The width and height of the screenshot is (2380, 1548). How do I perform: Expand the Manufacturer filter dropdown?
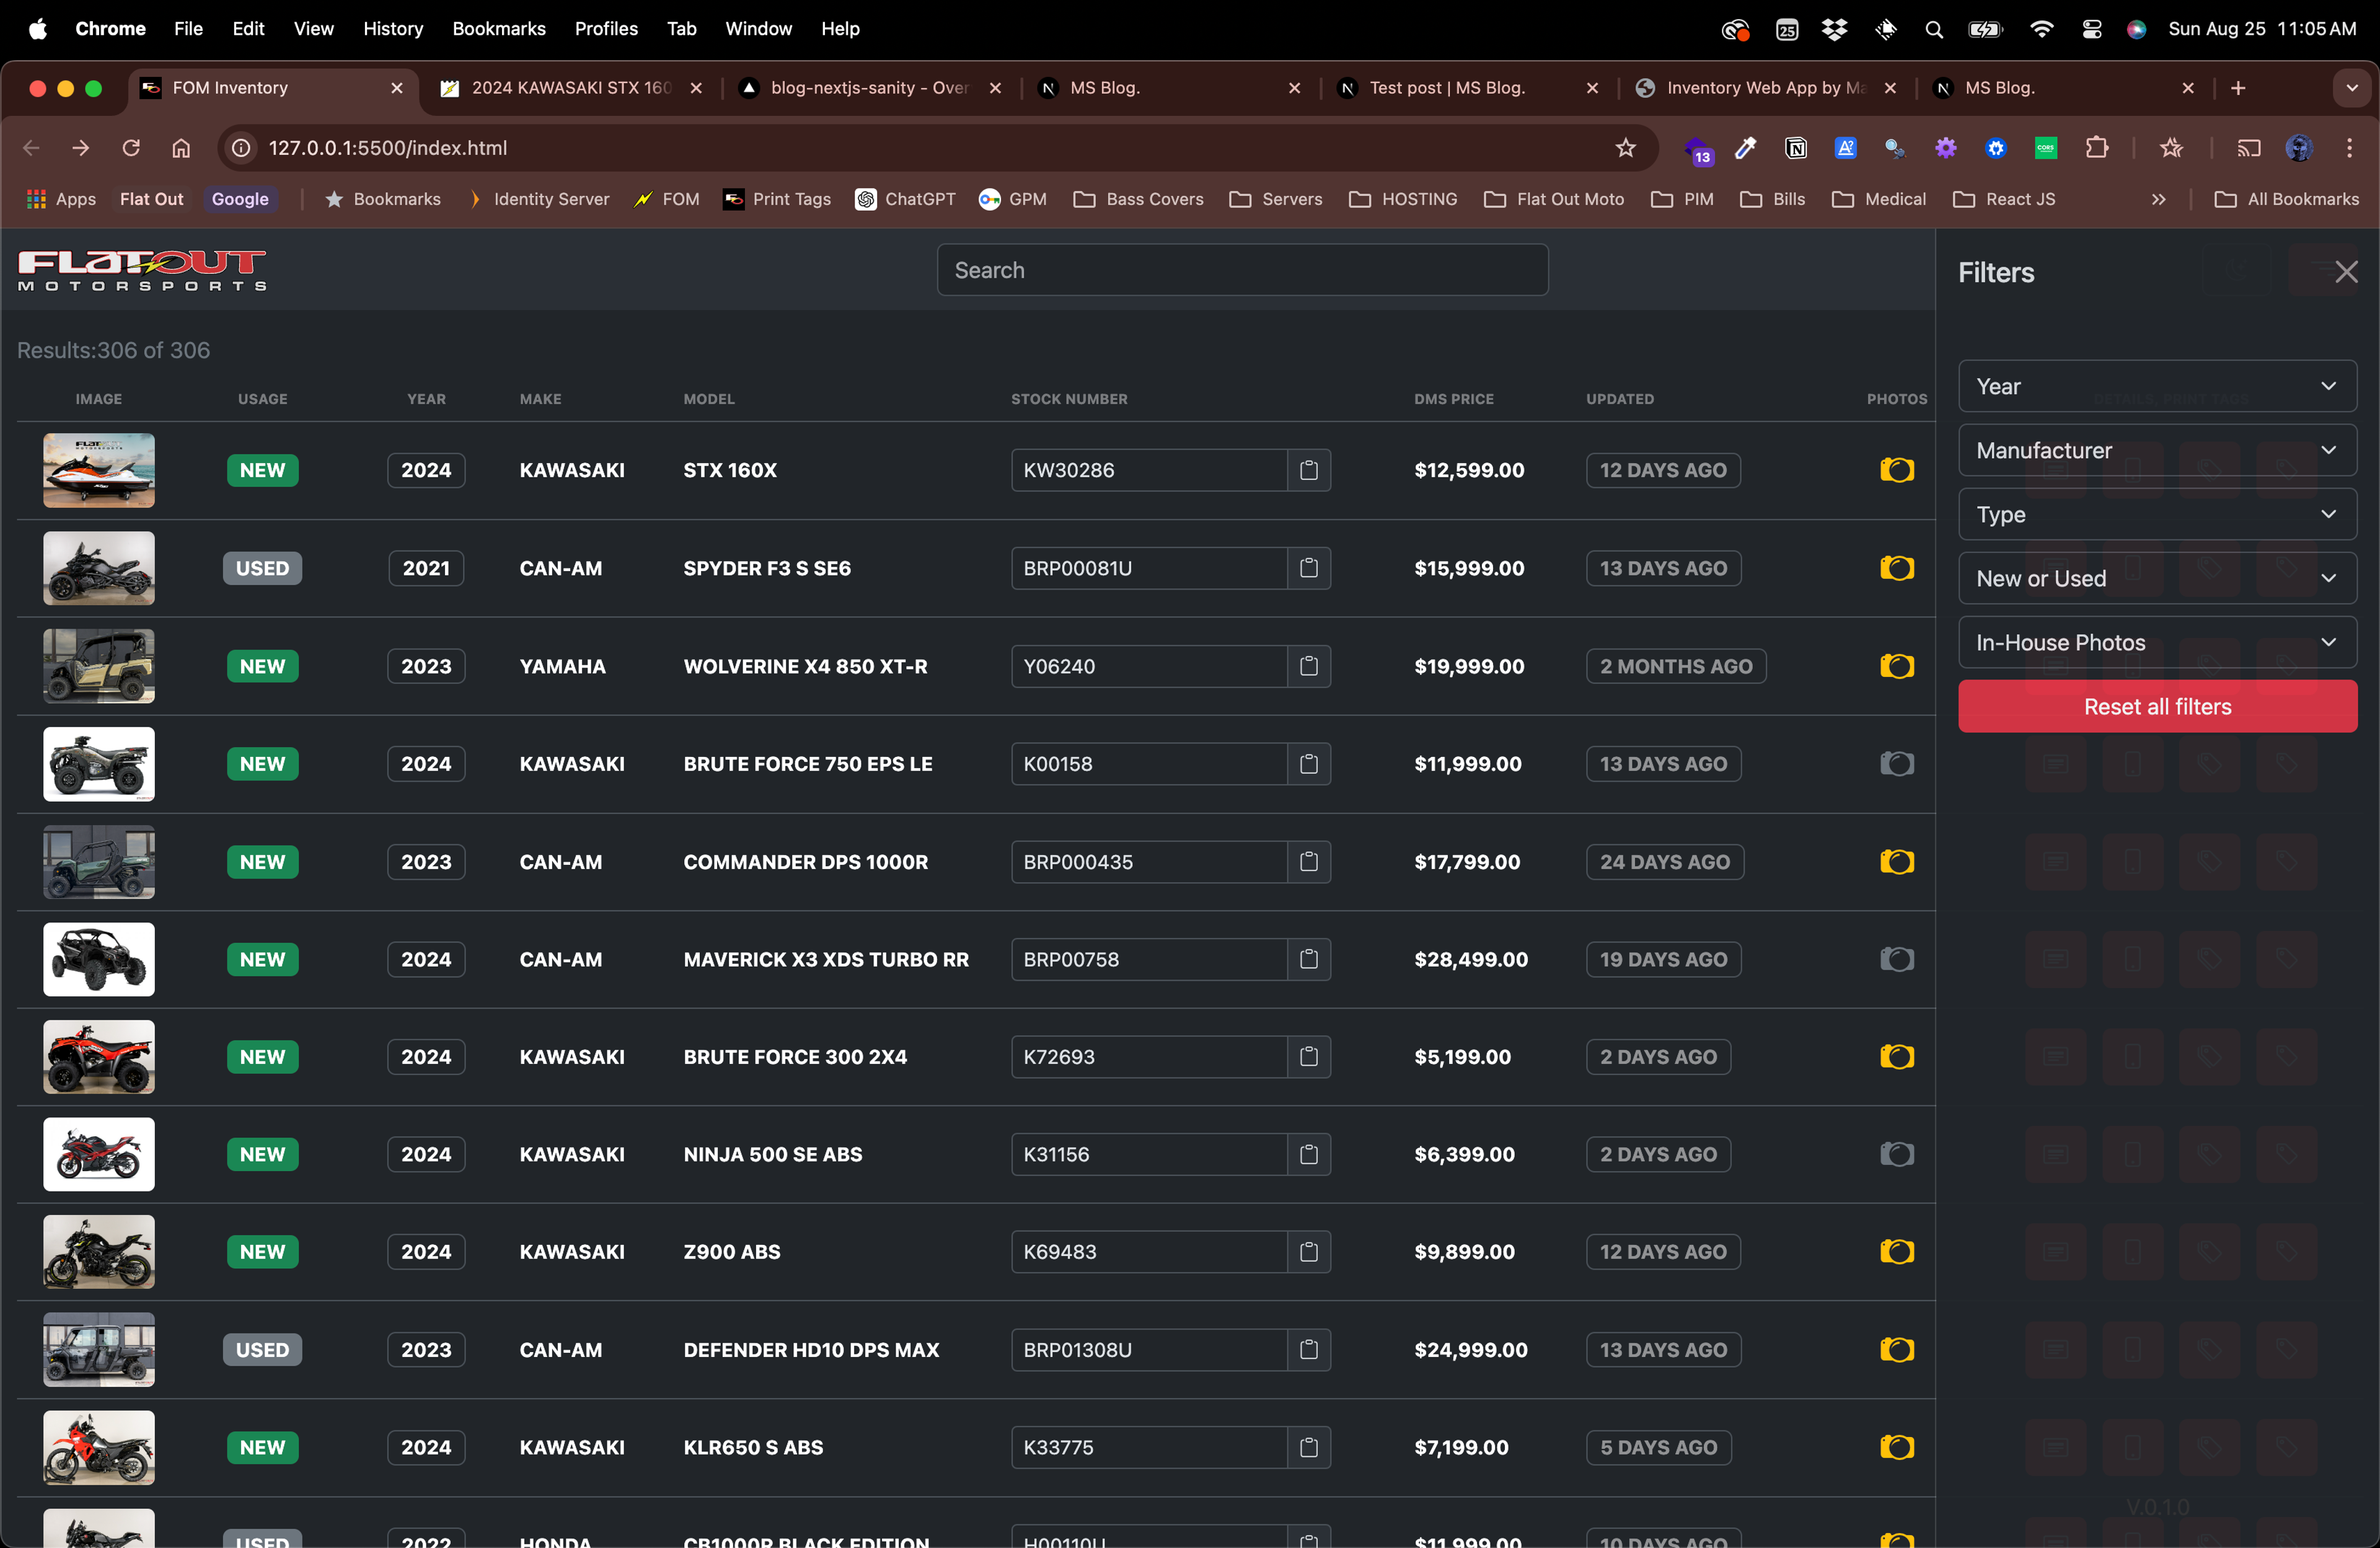tap(2157, 451)
